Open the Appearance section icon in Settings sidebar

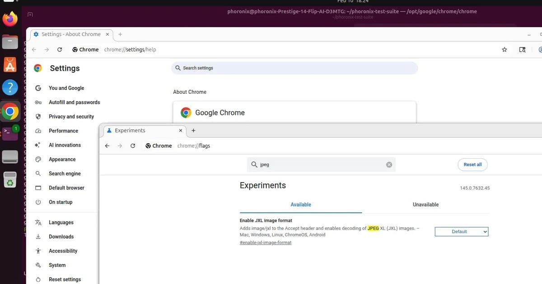pos(39,159)
